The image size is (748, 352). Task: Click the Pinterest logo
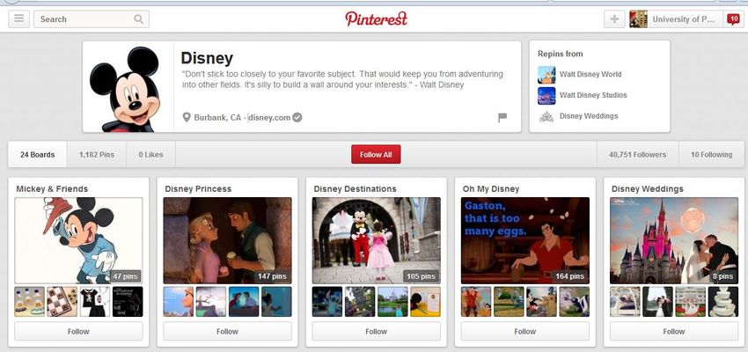pos(376,18)
